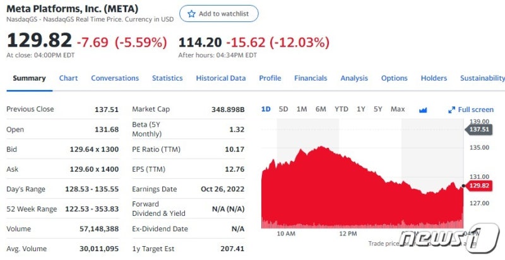Image resolution: width=505 pixels, height=260 pixels.
Task: Click the Full screen link
Action: pos(475,110)
